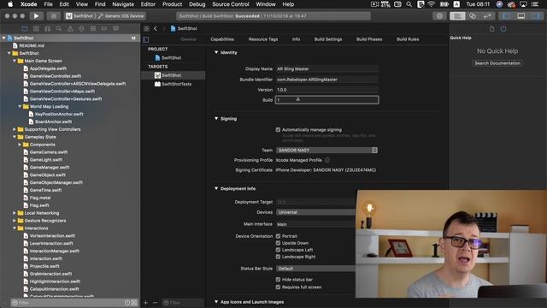Open the Product menu

(x=172, y=4)
